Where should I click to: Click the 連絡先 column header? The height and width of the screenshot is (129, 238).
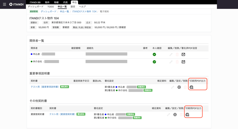(90, 48)
